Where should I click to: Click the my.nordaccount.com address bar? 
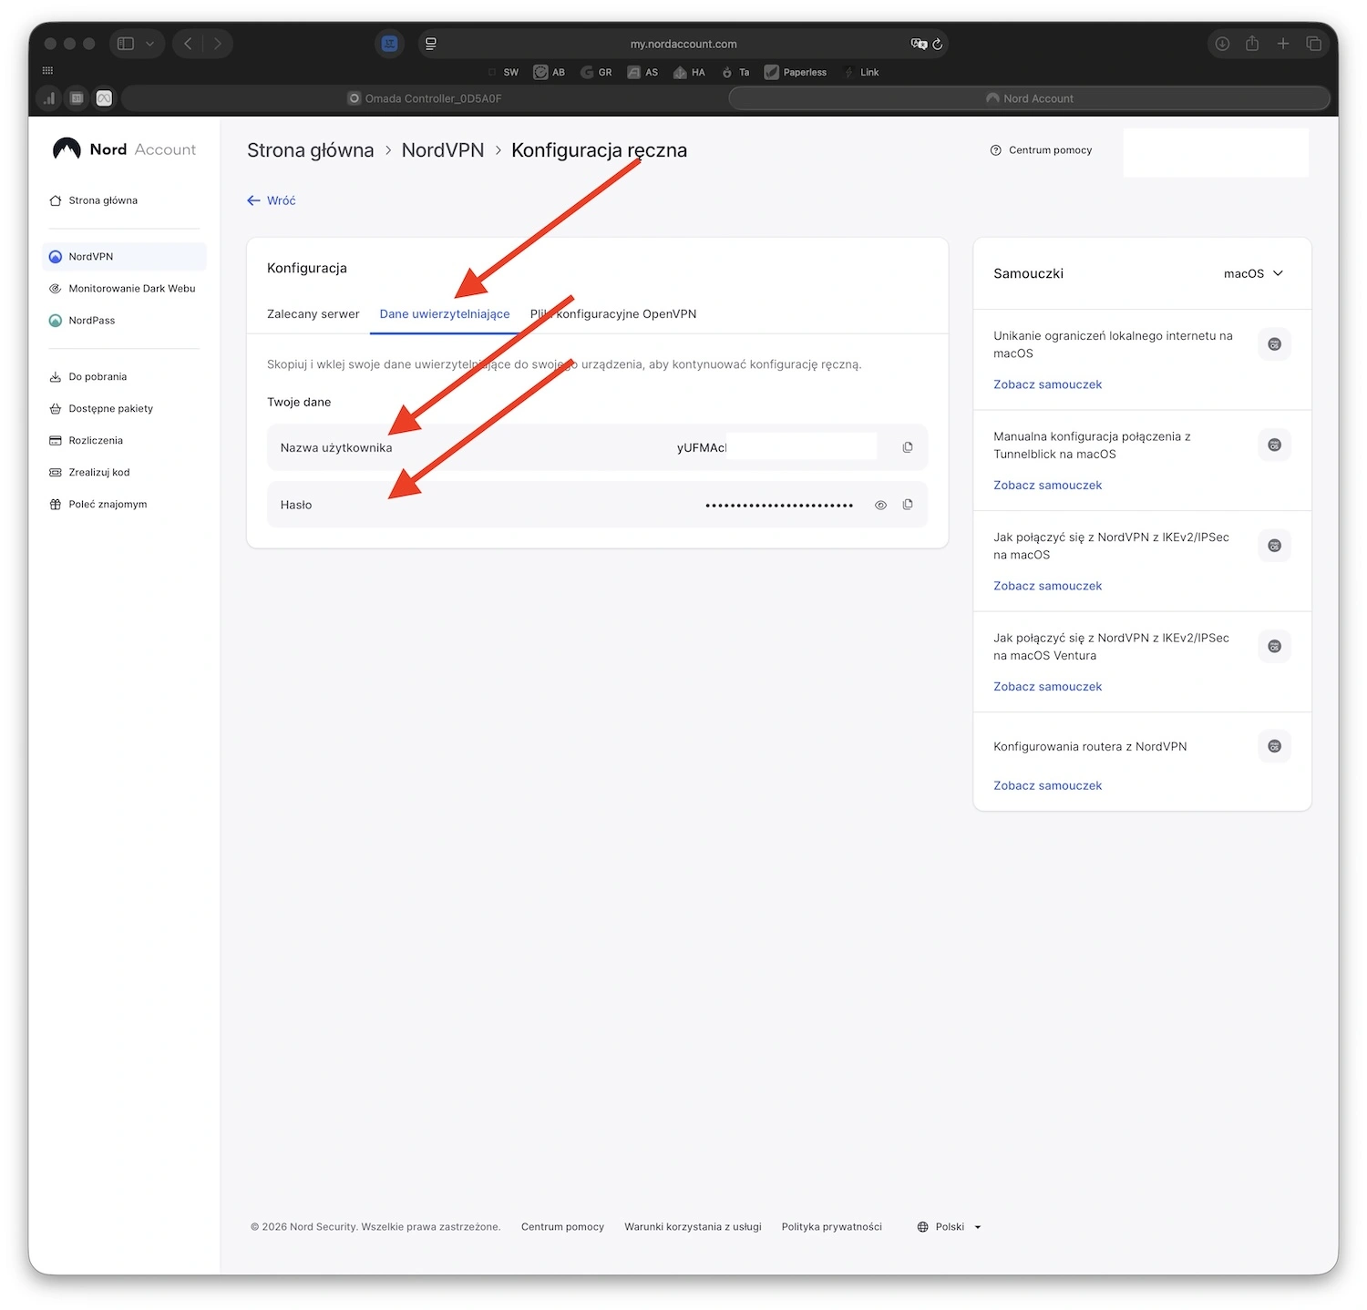[683, 44]
